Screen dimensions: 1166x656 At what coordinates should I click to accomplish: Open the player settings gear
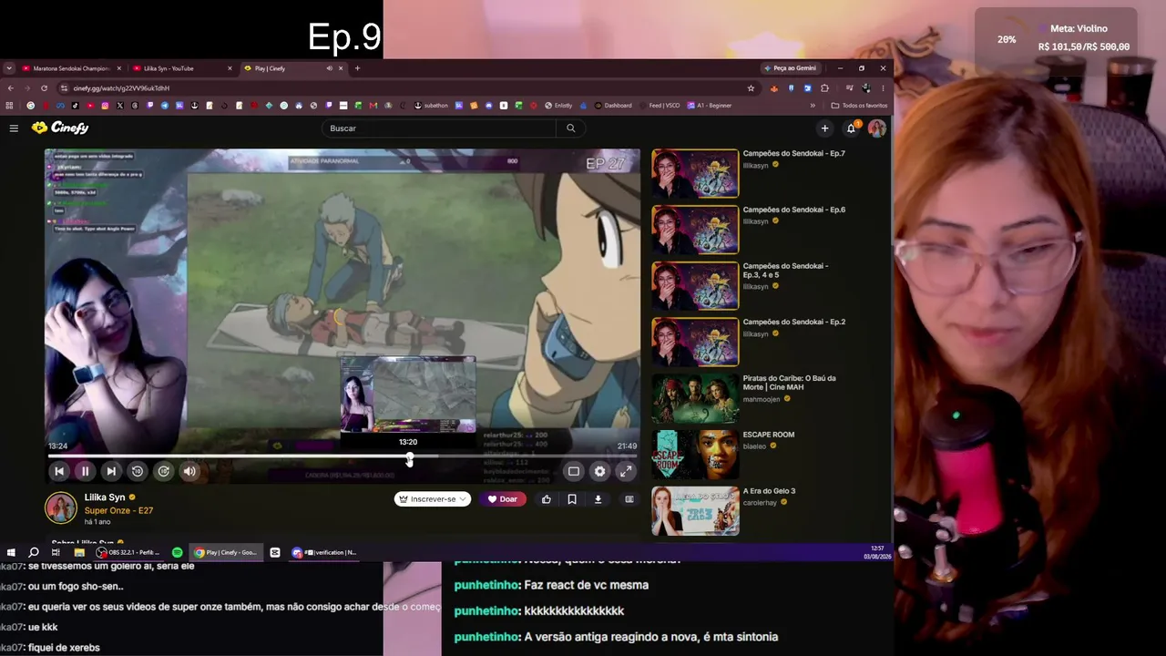(599, 471)
